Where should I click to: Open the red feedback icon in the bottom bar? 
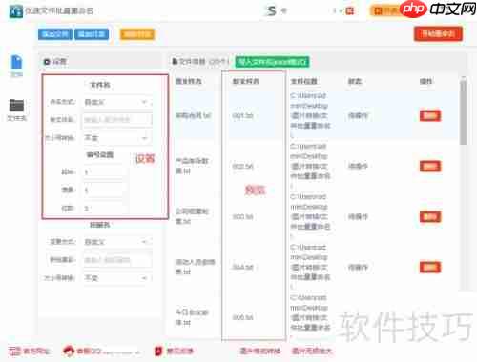tap(158, 351)
